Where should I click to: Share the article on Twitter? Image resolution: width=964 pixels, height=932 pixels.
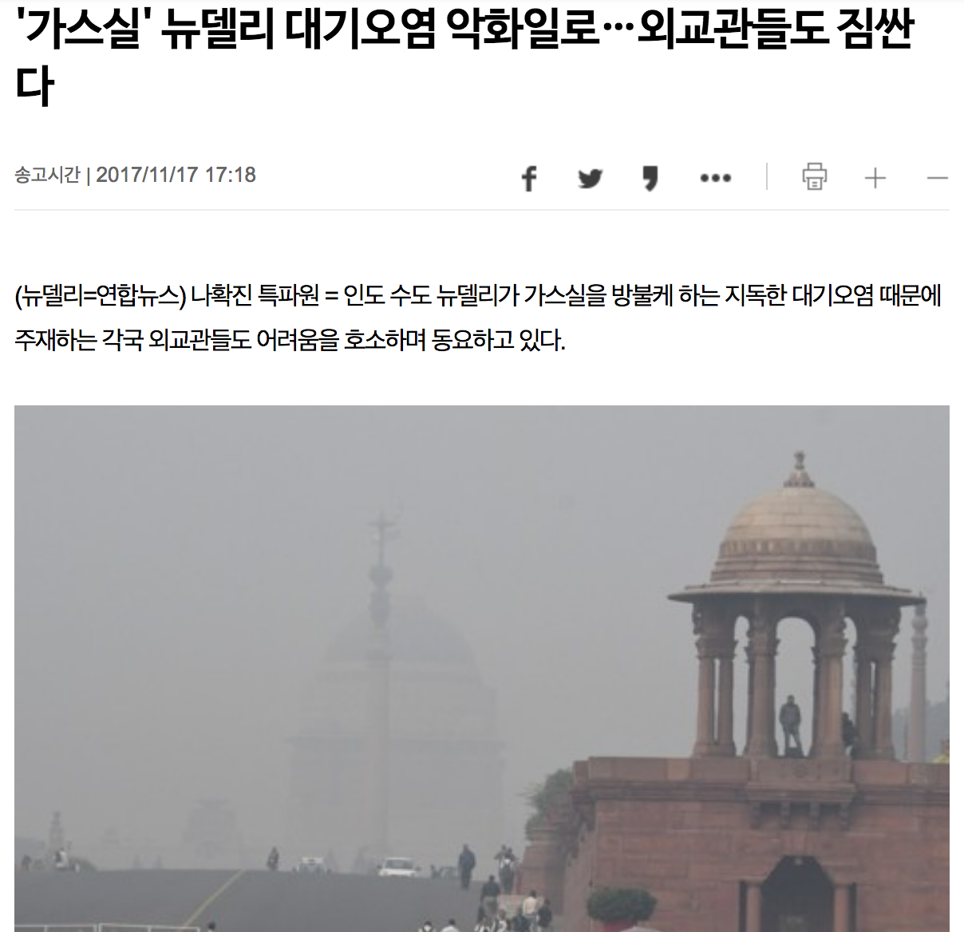(590, 177)
